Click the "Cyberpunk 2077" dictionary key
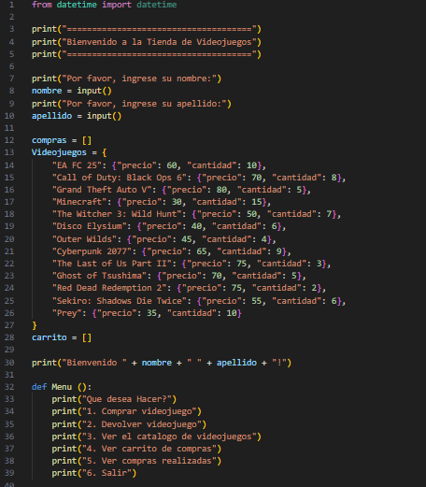 [x=92, y=251]
